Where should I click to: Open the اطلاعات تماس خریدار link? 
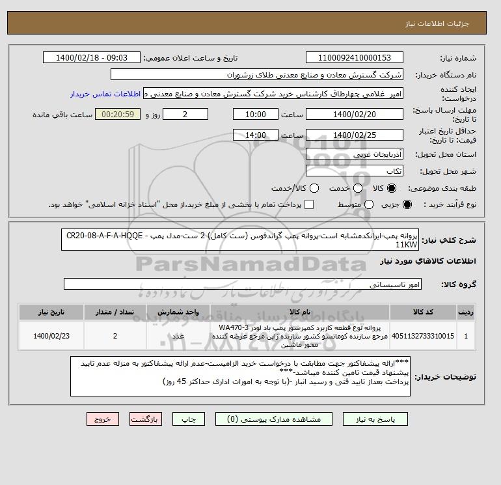point(105,94)
